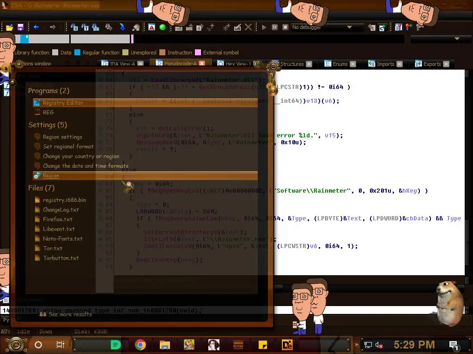Close the Enums tab

pos(352,64)
